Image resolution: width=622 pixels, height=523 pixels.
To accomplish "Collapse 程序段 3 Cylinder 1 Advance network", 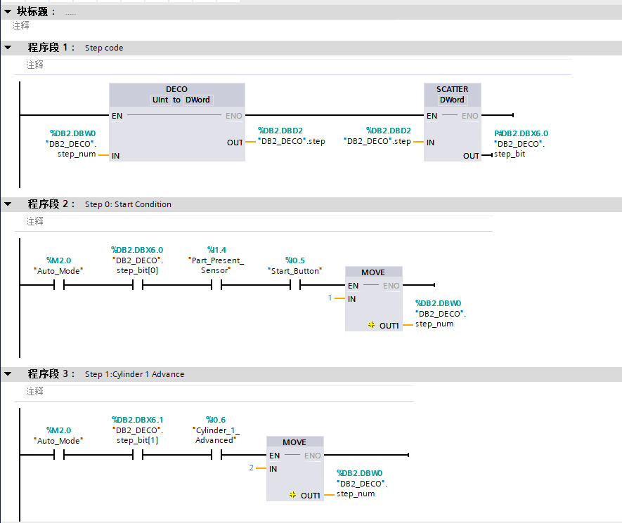I will (8, 374).
